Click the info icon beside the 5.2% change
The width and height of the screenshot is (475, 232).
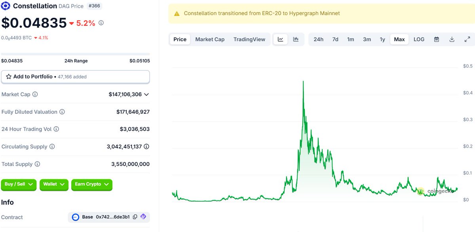coord(101,23)
